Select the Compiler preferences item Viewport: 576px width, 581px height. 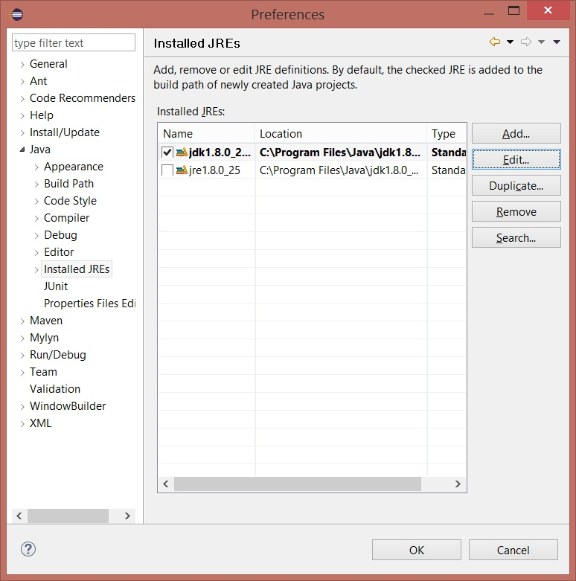click(x=66, y=218)
